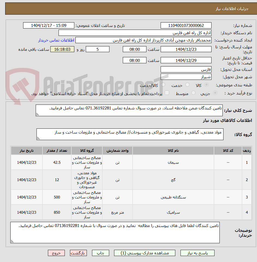Click the توضیحات خریدار textarea
The image size is (257, 262).
click(115, 233)
